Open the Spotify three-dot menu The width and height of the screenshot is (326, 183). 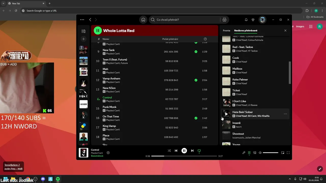coord(82,20)
